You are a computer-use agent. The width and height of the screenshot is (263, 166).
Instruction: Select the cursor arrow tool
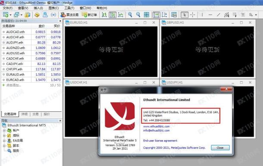click(x=185, y=15)
